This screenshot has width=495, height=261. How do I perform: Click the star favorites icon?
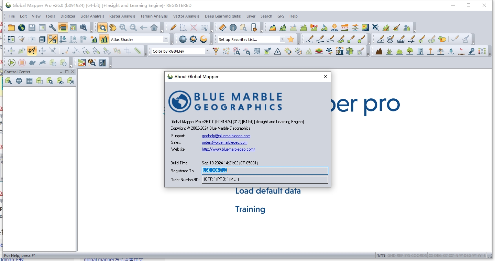(x=291, y=40)
